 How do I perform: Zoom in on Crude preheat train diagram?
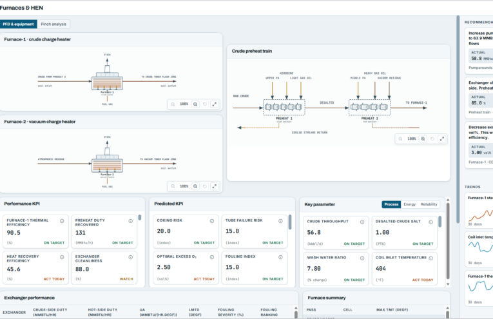click(x=423, y=139)
